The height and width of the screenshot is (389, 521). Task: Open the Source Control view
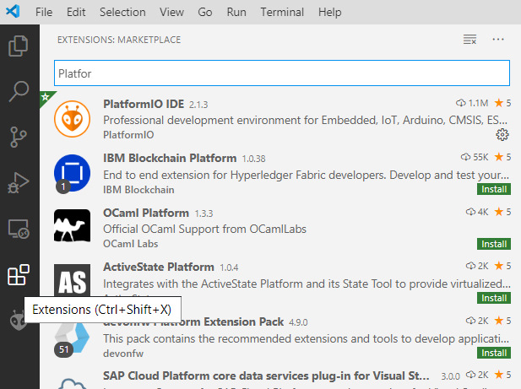pos(19,137)
